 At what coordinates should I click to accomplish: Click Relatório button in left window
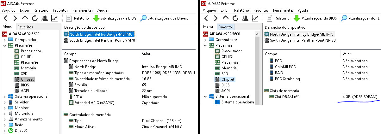pyautogui.click(x=77, y=18)
